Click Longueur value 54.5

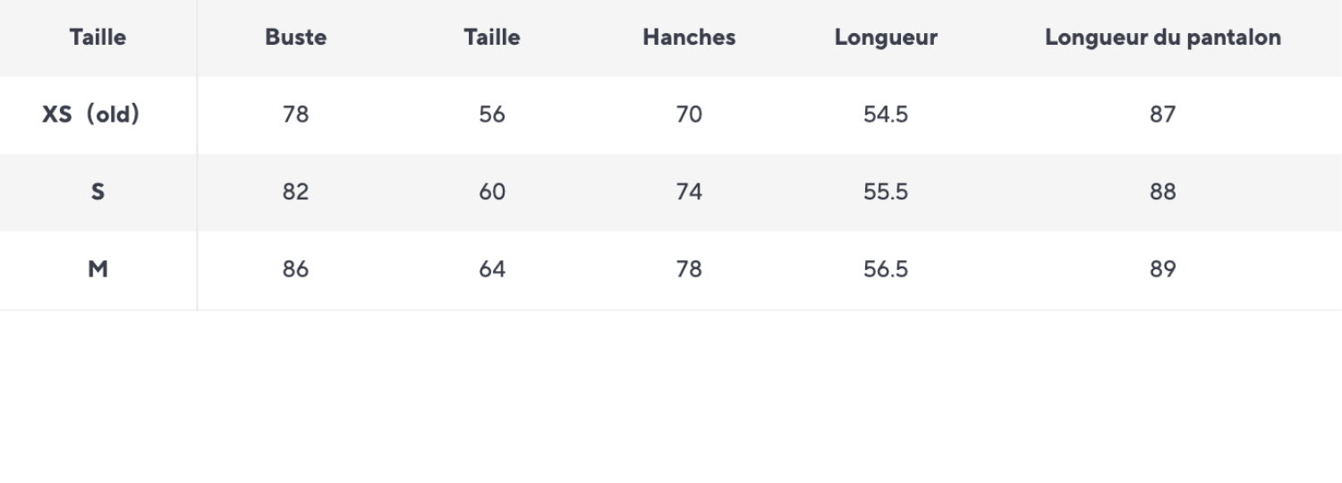[x=886, y=114]
